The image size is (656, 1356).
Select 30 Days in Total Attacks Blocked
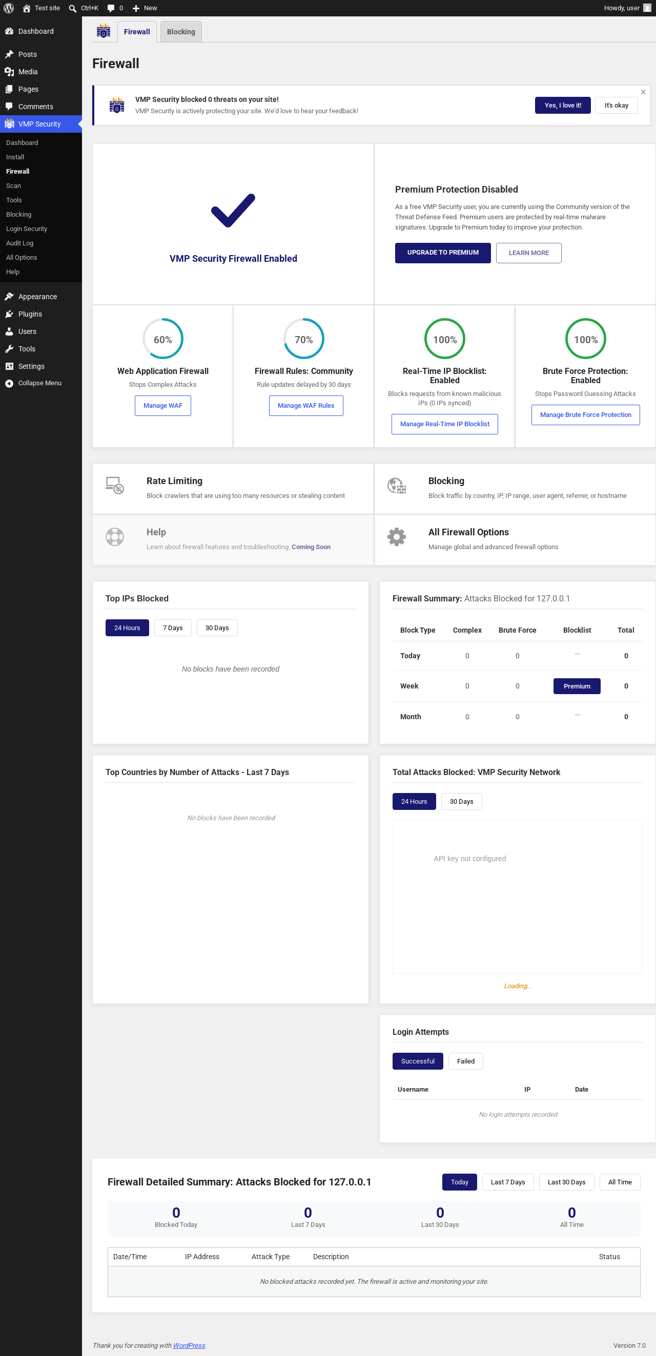pyautogui.click(x=462, y=801)
